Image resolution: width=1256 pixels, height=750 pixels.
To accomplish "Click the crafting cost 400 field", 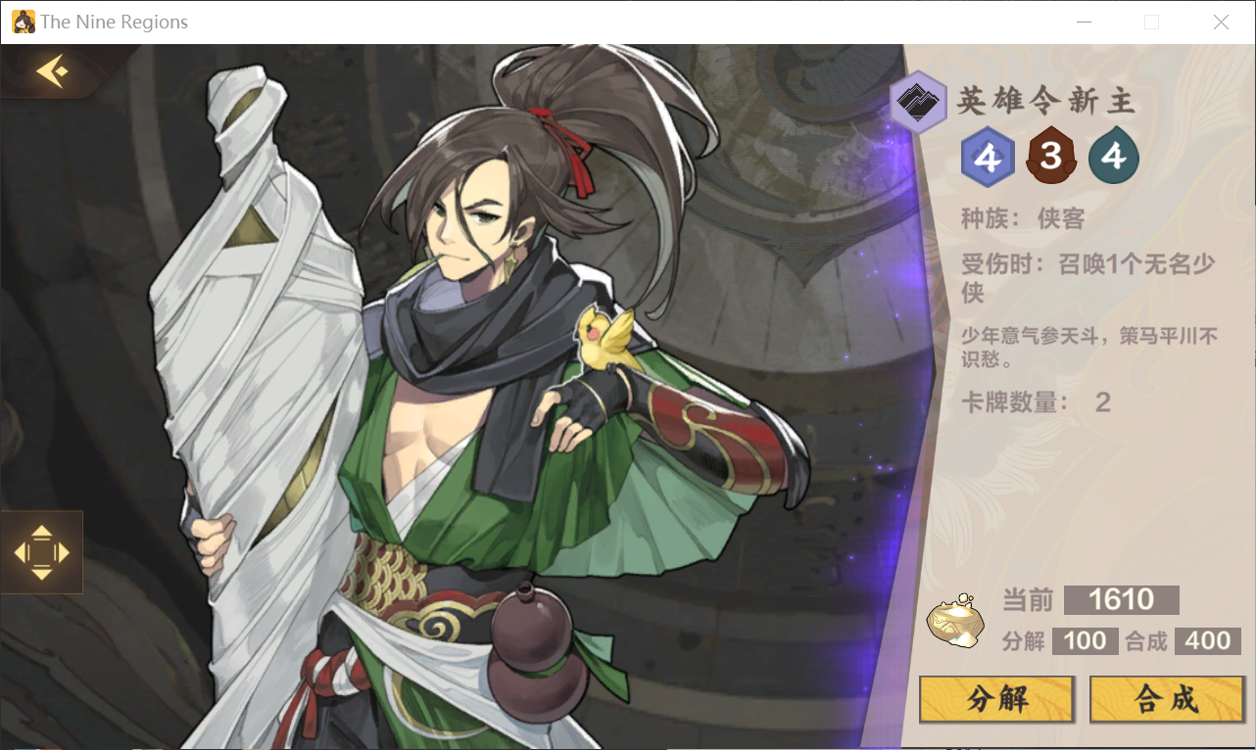I will pyautogui.click(x=1208, y=641).
